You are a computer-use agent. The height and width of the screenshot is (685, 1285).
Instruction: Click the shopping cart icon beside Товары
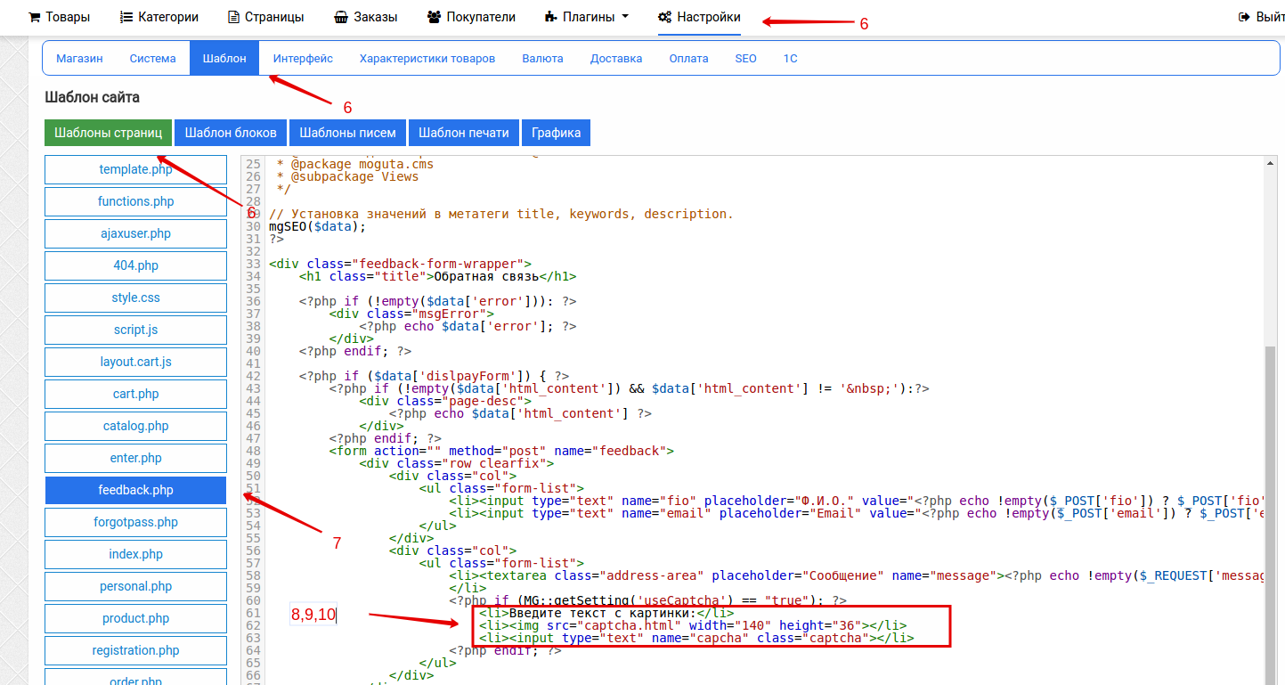tap(35, 17)
